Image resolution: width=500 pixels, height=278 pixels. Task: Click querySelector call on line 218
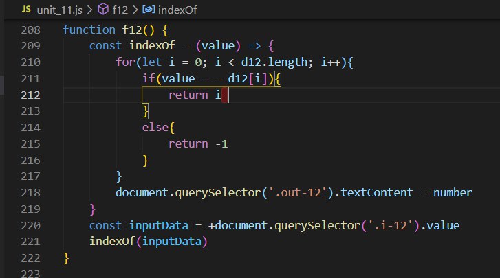[x=218, y=193]
